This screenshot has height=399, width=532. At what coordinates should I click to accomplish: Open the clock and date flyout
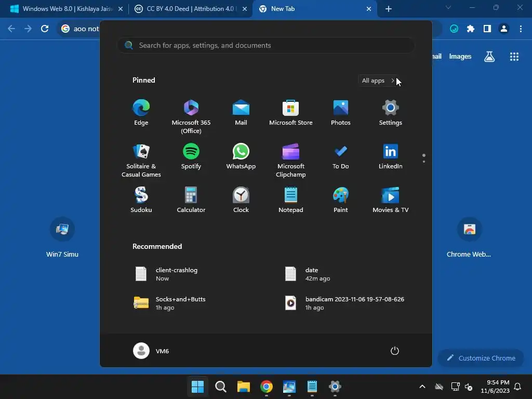point(495,387)
